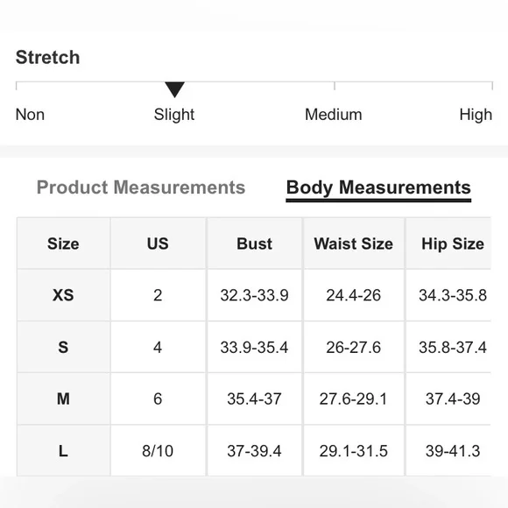Click the Bust column header
This screenshot has width=508, height=508.
(255, 243)
